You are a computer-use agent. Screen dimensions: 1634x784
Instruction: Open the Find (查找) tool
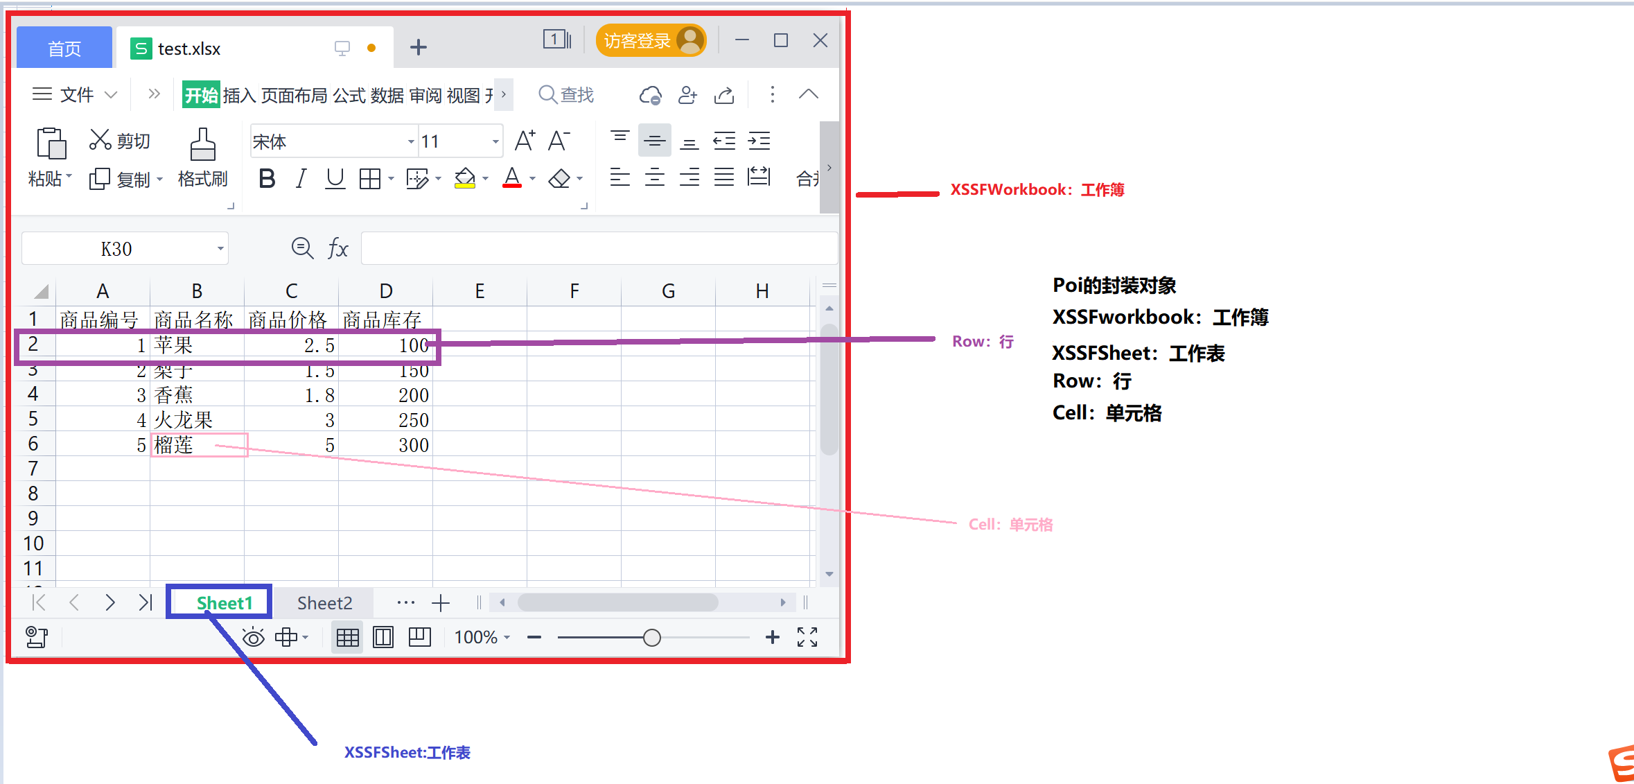pos(565,94)
